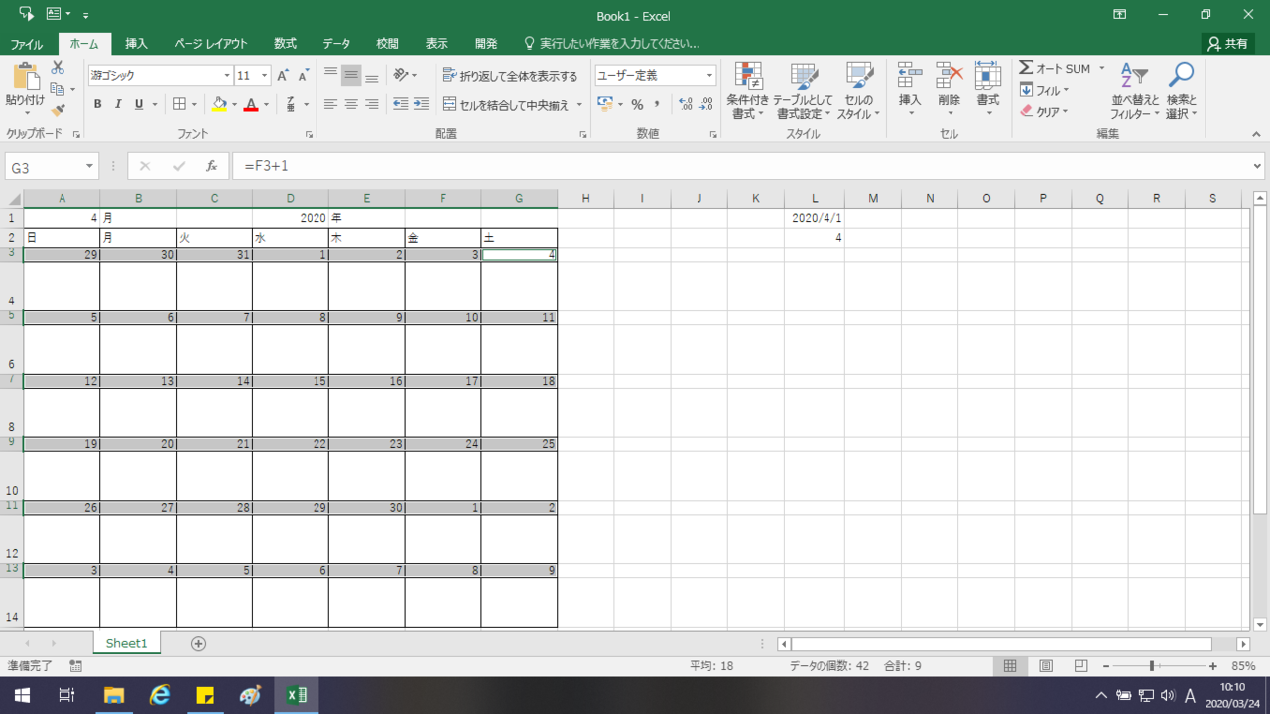This screenshot has height=714, width=1270.
Task: Increase font size with large A
Action: [x=283, y=75]
